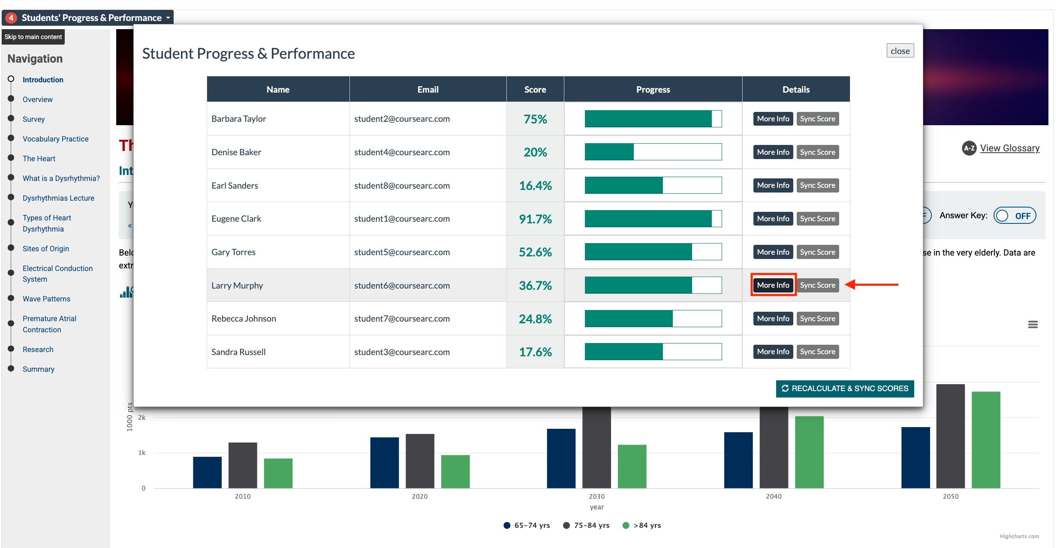
Task: Click Barbara Taylor's progress bar
Action: click(653, 119)
